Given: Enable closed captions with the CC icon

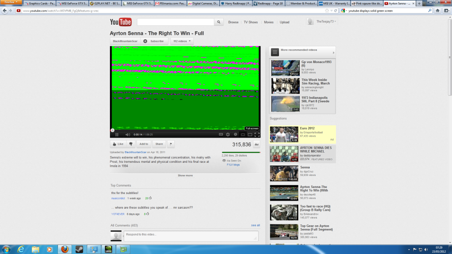Looking at the screenshot, I should (x=220, y=135).
